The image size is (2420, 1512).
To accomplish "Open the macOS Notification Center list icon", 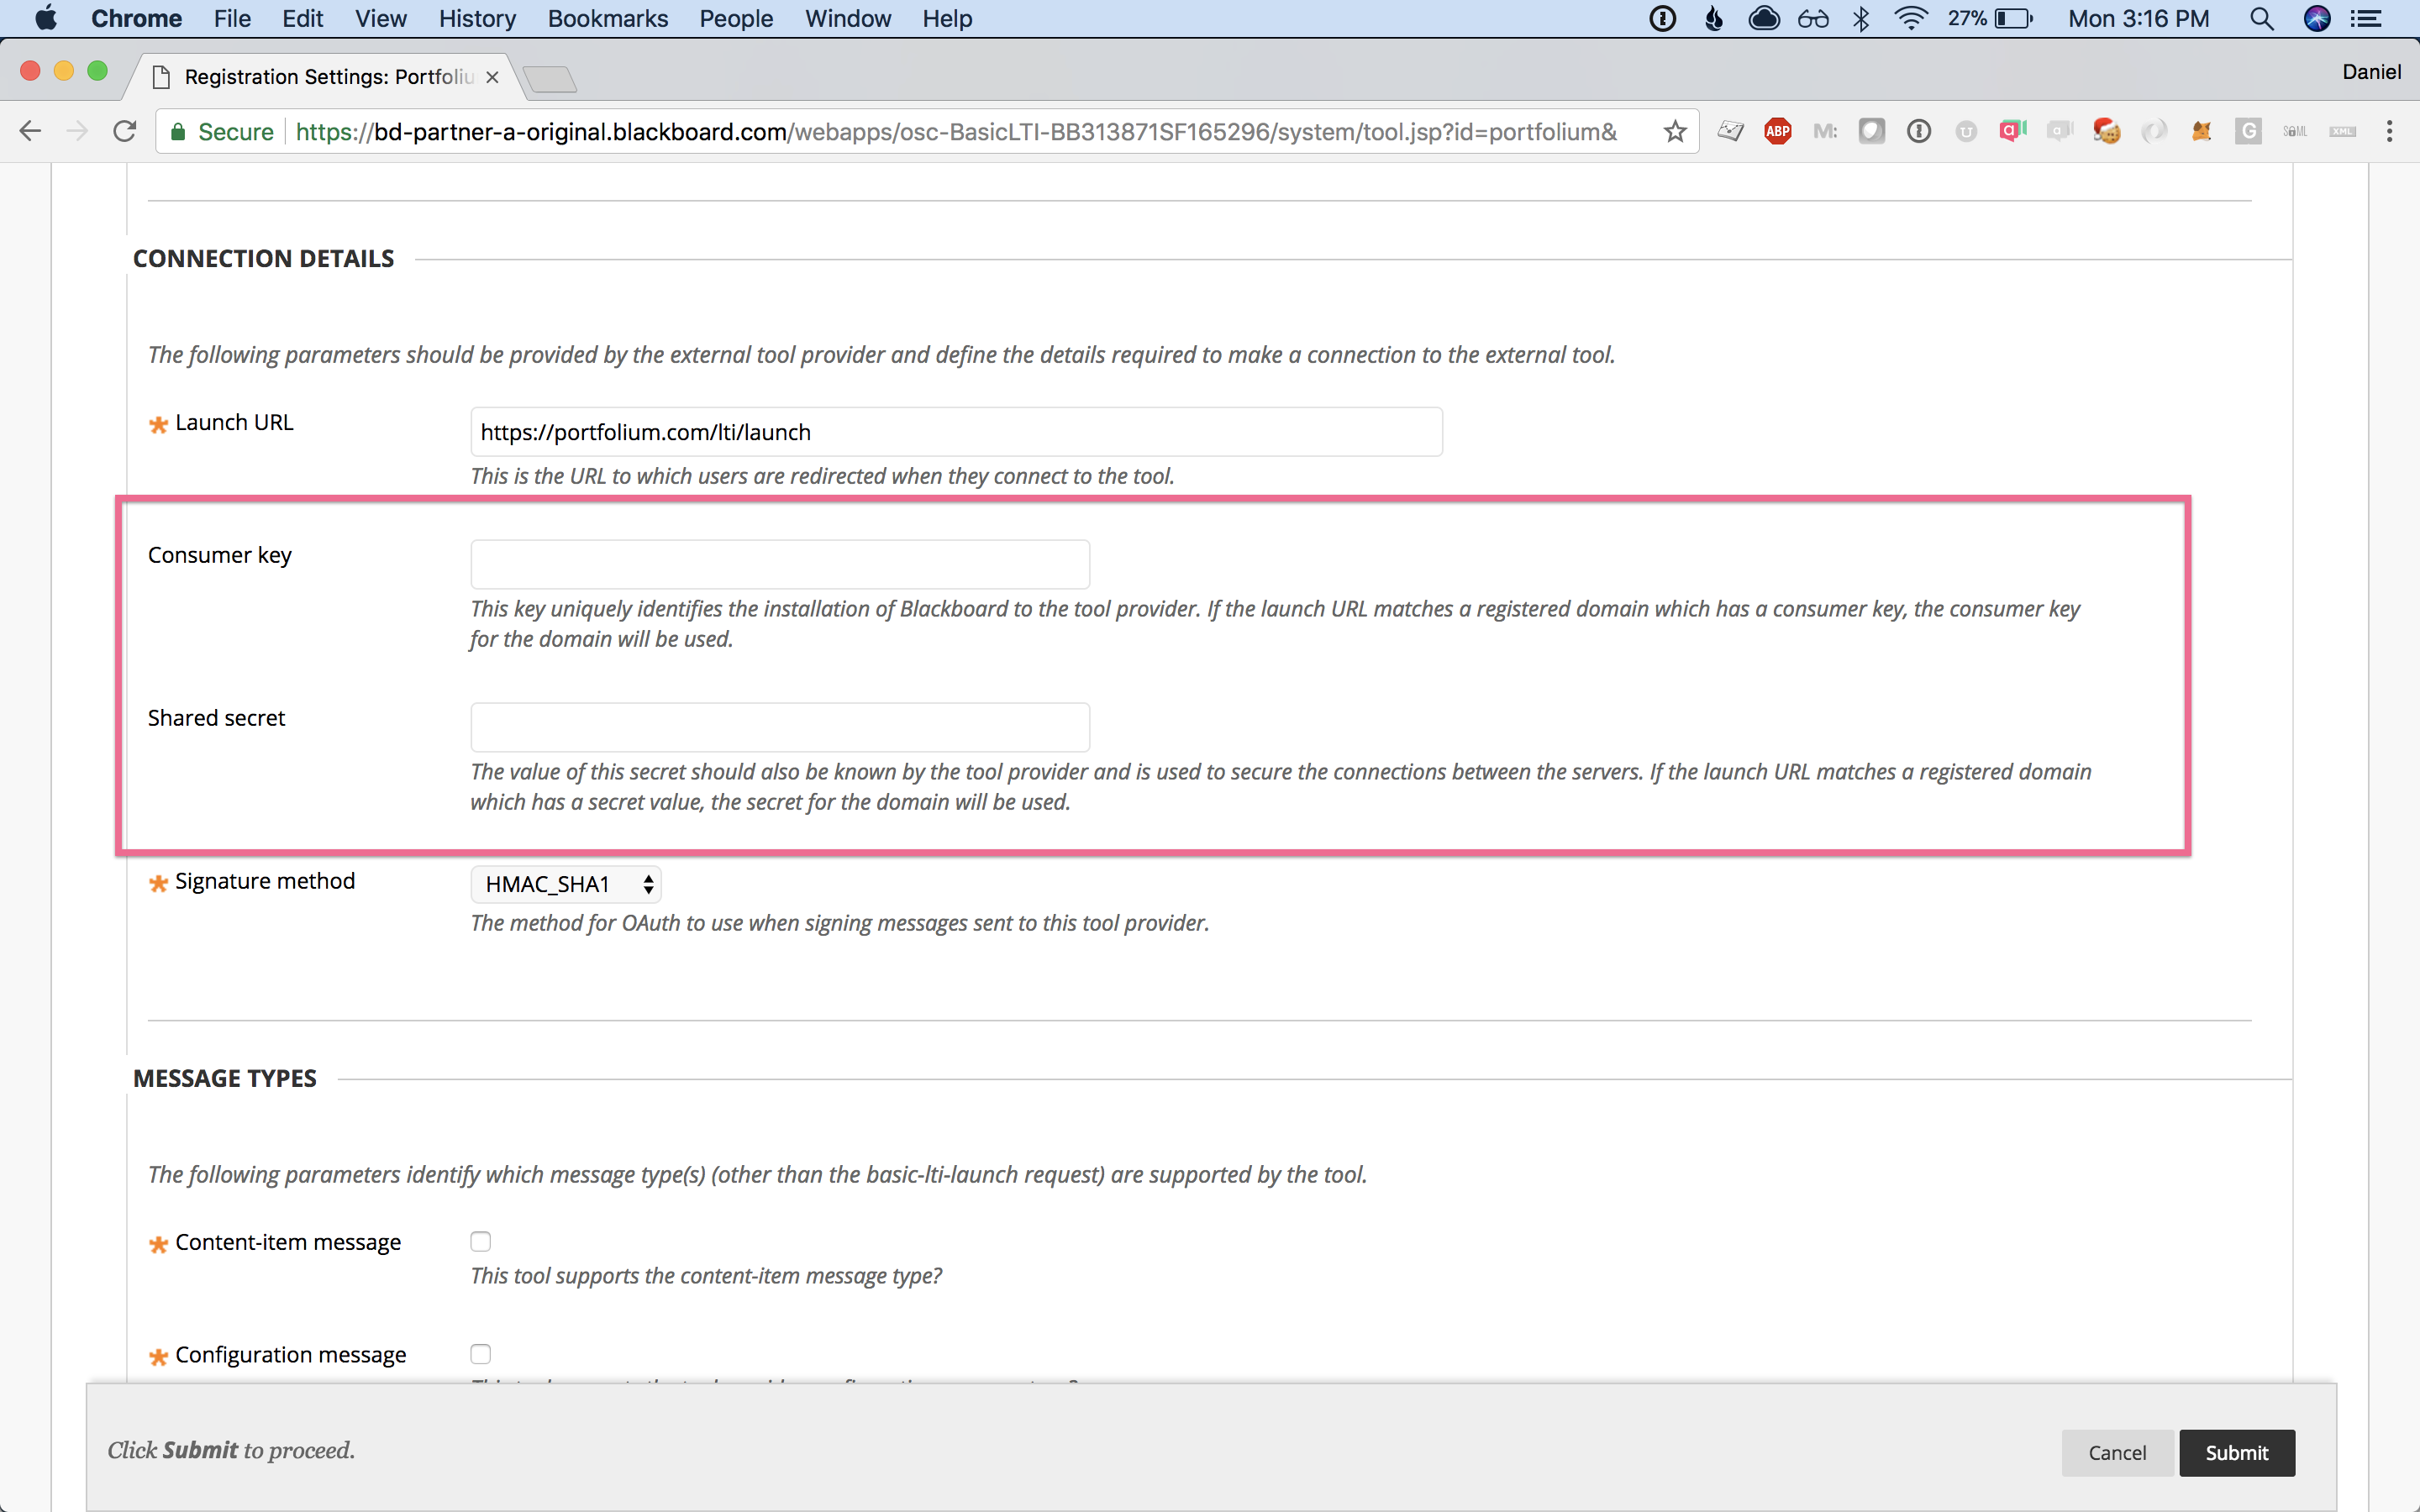I will 2366,18.
